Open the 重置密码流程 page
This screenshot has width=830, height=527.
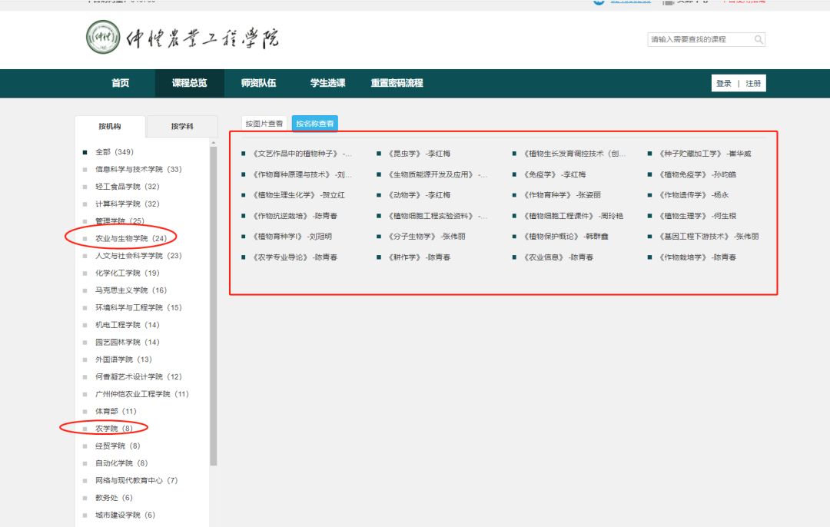397,83
